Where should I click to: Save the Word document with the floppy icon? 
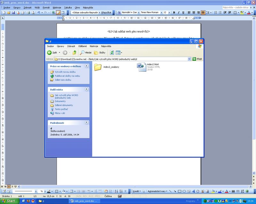coord(13,12)
